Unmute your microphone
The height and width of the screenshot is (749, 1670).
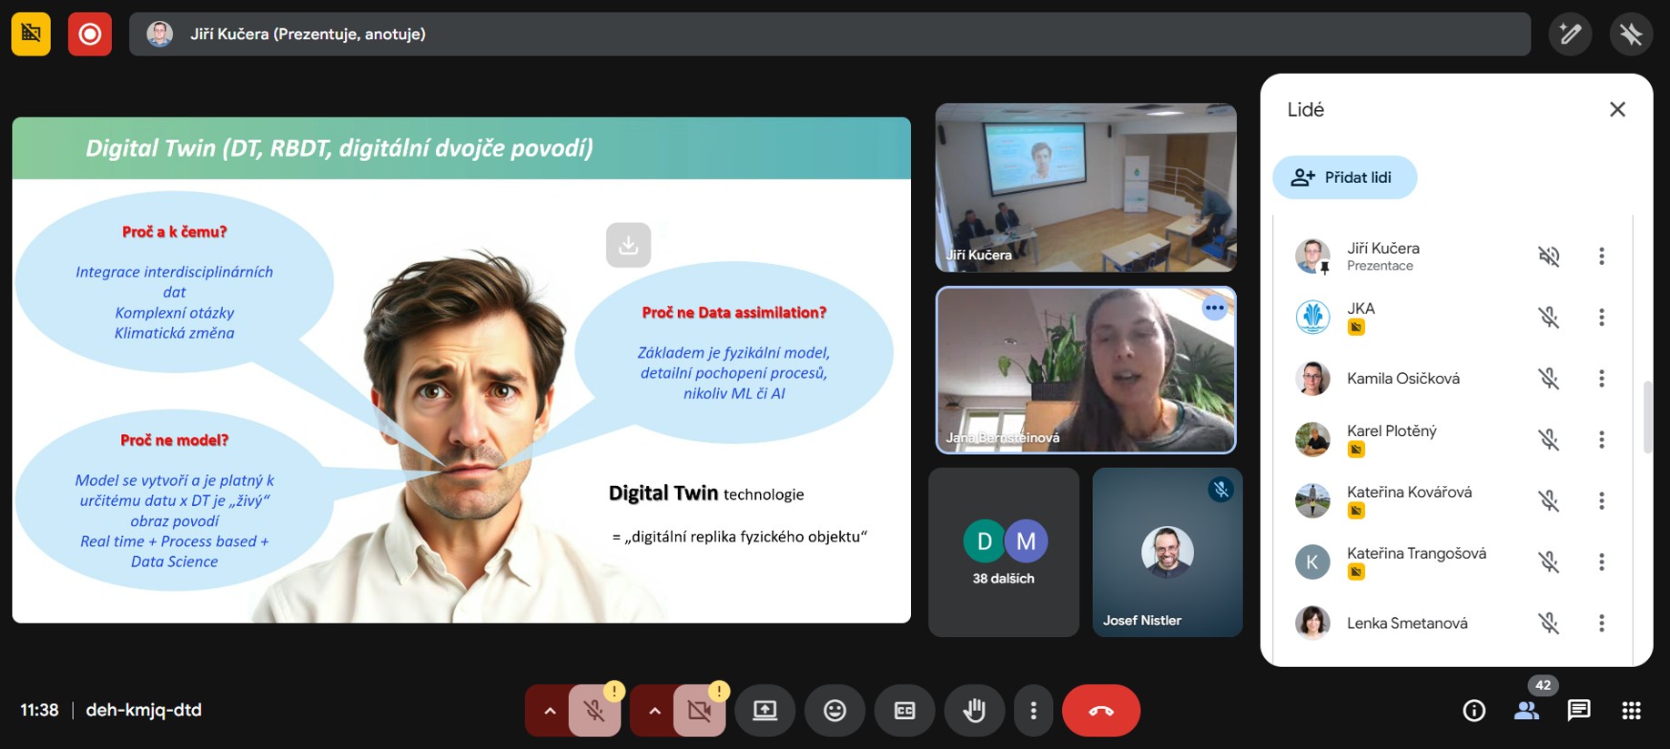[594, 710]
